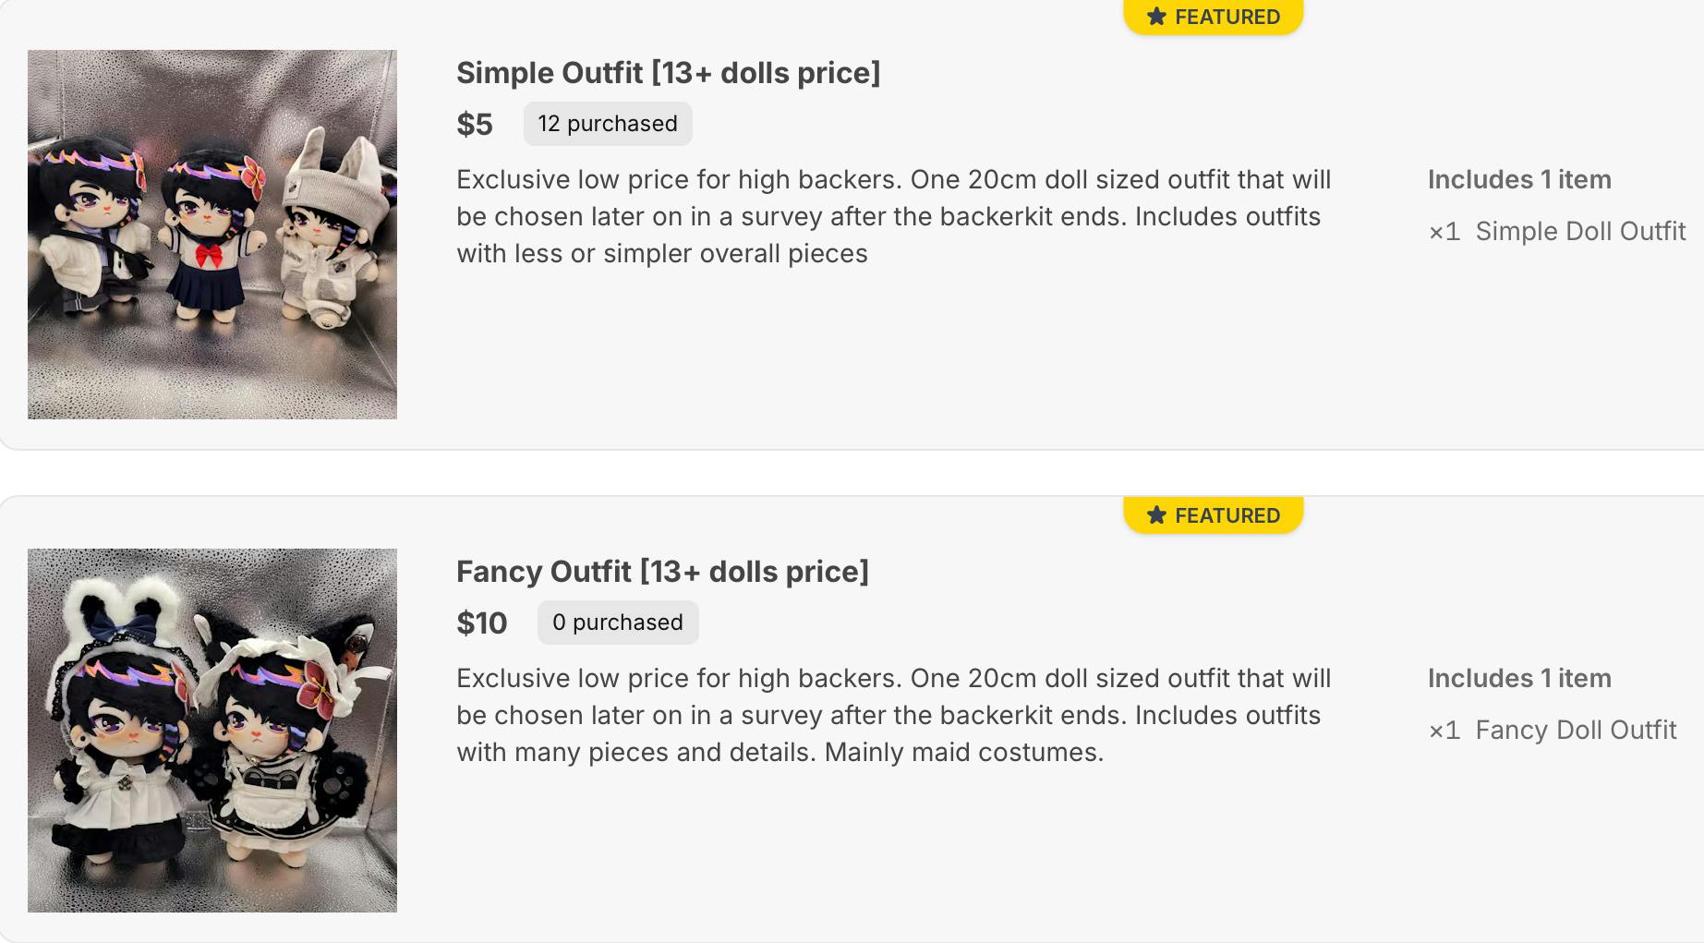Screen dimensions: 1704x943
Task: Open the Fancy Outfit maid dolls photo
Action: click(212, 731)
